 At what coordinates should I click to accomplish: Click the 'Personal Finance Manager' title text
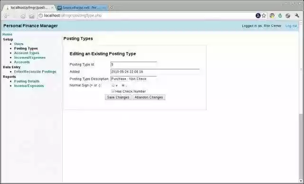click(x=30, y=26)
